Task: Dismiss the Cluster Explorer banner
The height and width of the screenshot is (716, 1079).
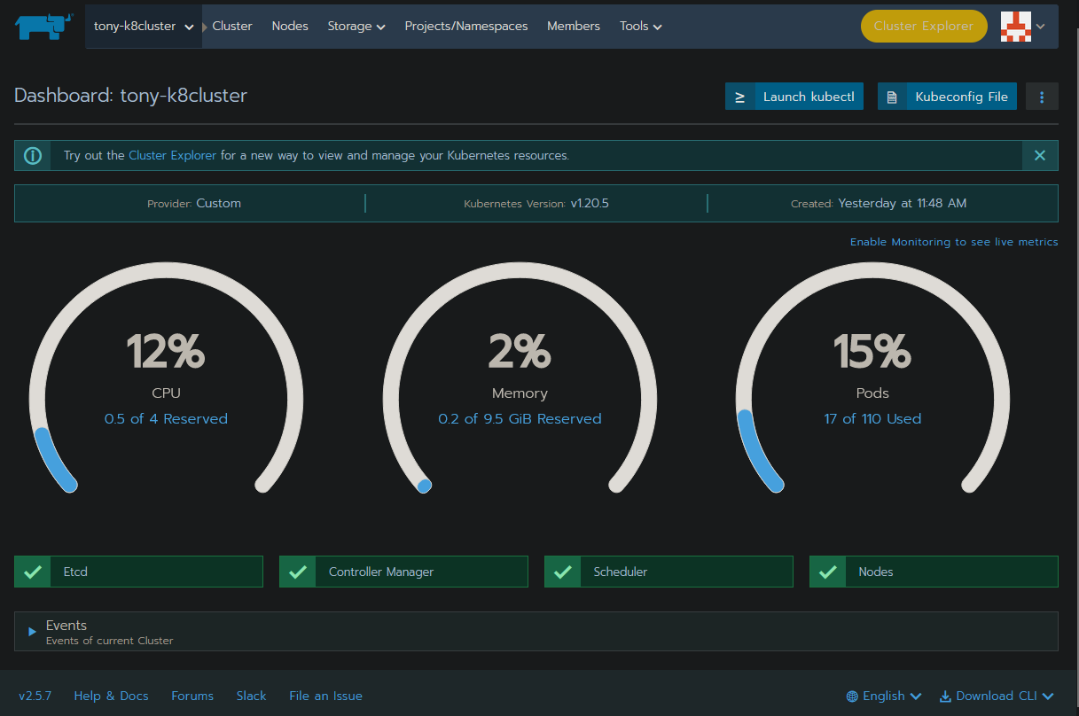Action: click(x=1040, y=155)
